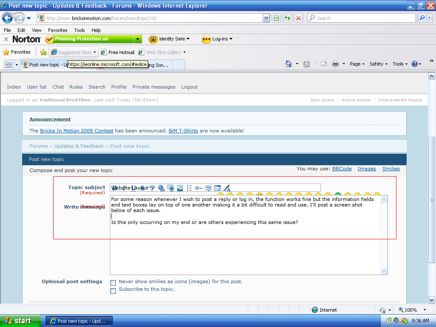Toggle bold formatting in the post toolbar
Screen dimensions: 436x327
point(113,188)
